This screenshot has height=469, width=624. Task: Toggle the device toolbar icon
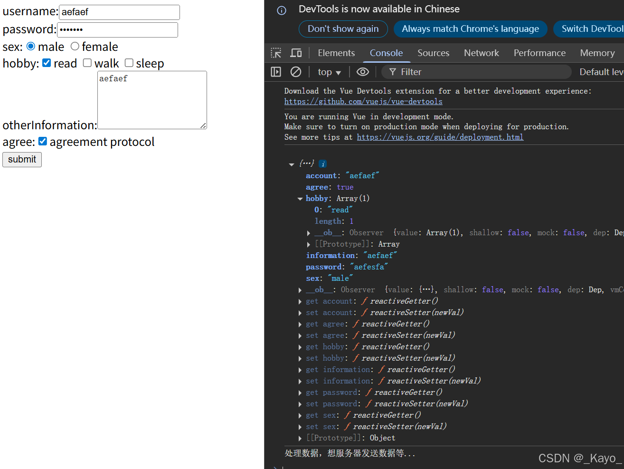click(296, 53)
